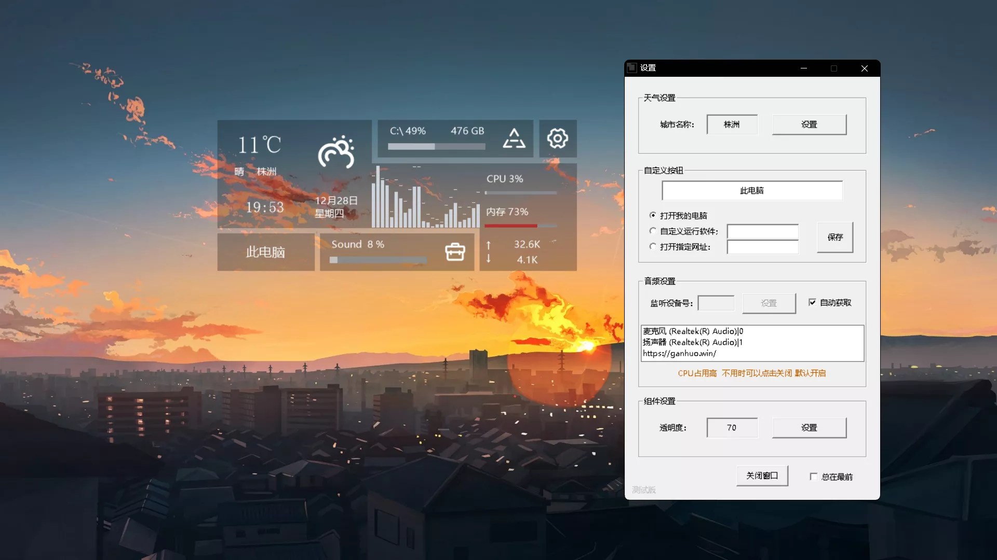Click the transparency field showing 70

click(x=732, y=428)
